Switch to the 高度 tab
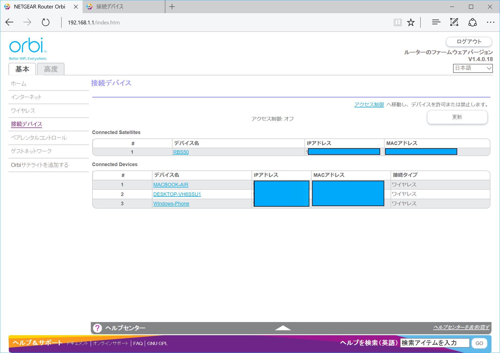 point(51,69)
